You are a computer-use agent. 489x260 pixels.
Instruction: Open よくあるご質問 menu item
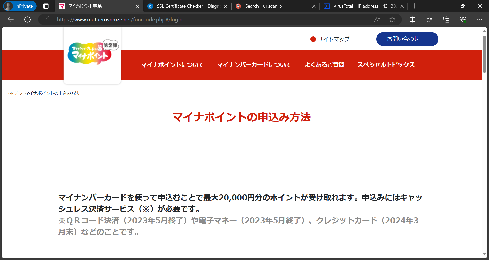[x=324, y=65]
